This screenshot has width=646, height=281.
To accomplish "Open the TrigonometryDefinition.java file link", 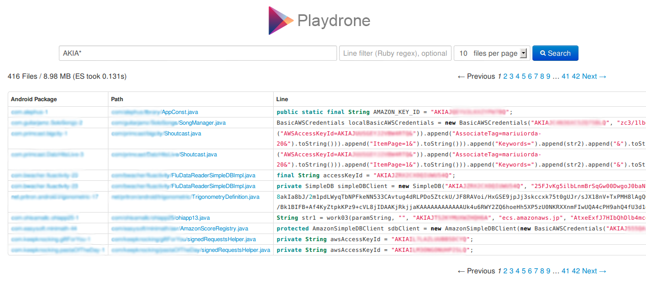I will coord(226,197).
